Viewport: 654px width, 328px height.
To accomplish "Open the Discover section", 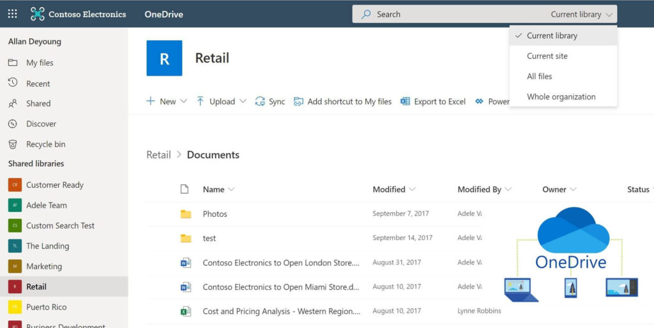I will coord(41,124).
